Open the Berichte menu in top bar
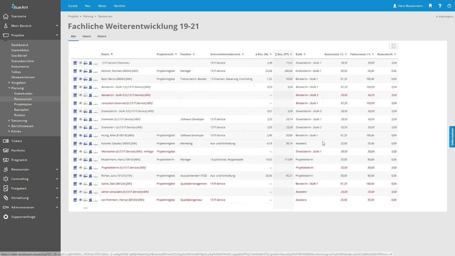Screen dimensions: 455x256 point(119,6)
